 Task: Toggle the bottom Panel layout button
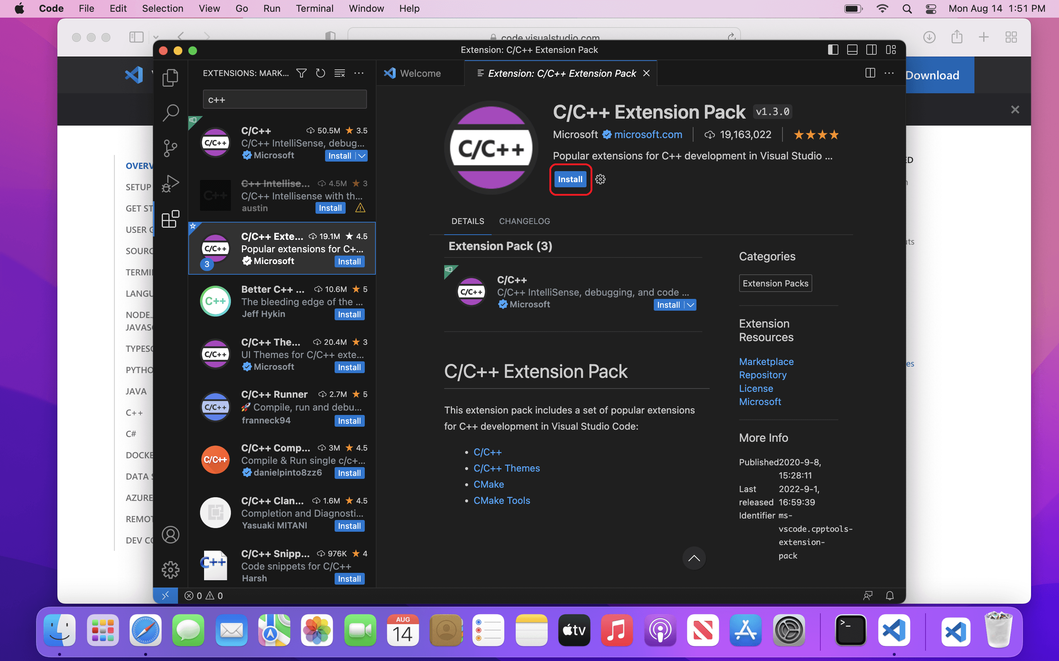852,50
